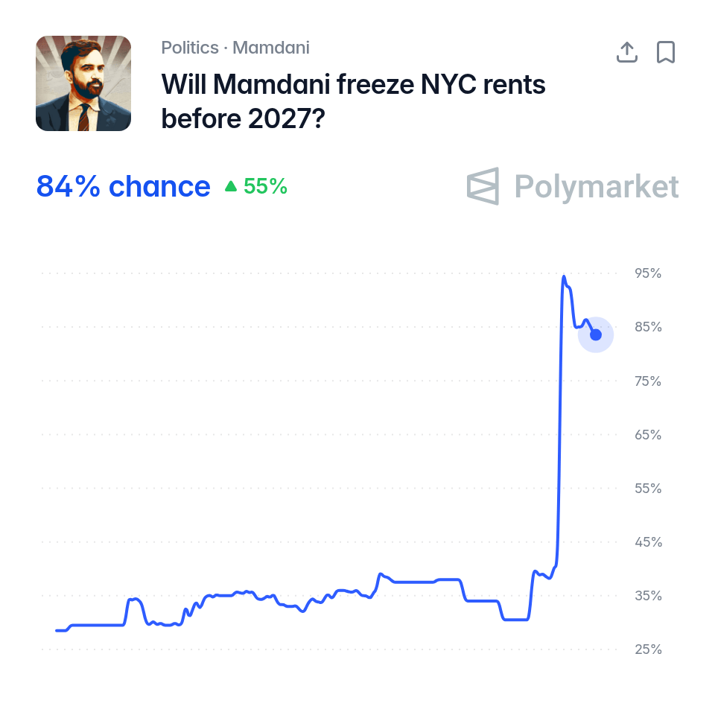Image resolution: width=715 pixels, height=715 pixels.
Task: Click the 84% chance text
Action: [123, 186]
